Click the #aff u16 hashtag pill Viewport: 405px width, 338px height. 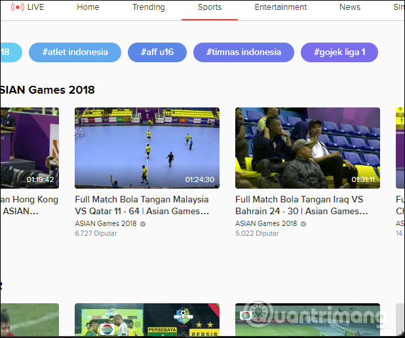tap(157, 52)
